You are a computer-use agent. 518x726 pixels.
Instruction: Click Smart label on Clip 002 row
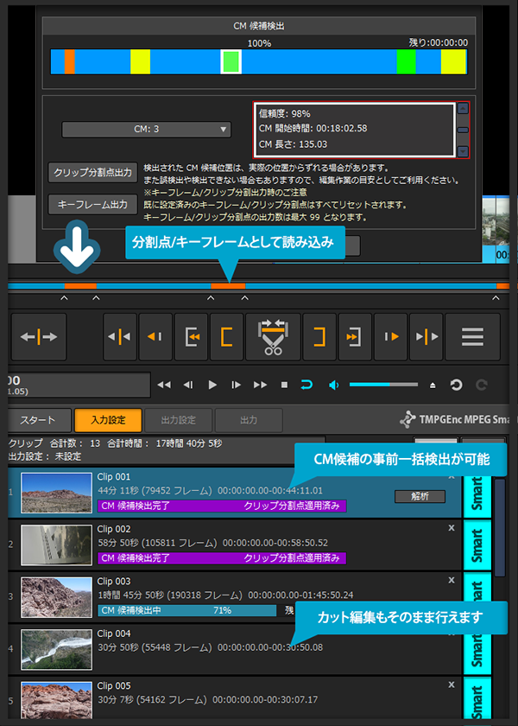(x=477, y=545)
